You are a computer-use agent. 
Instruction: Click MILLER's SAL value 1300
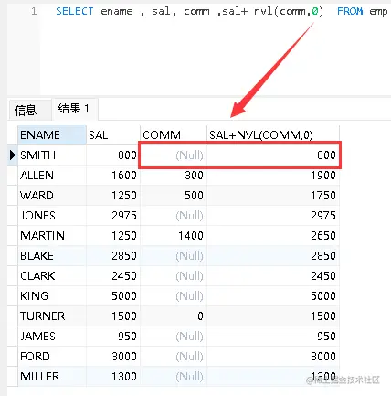click(124, 377)
